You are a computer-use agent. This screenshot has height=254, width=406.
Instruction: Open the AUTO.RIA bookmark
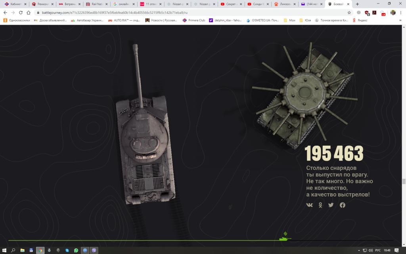coord(124,20)
